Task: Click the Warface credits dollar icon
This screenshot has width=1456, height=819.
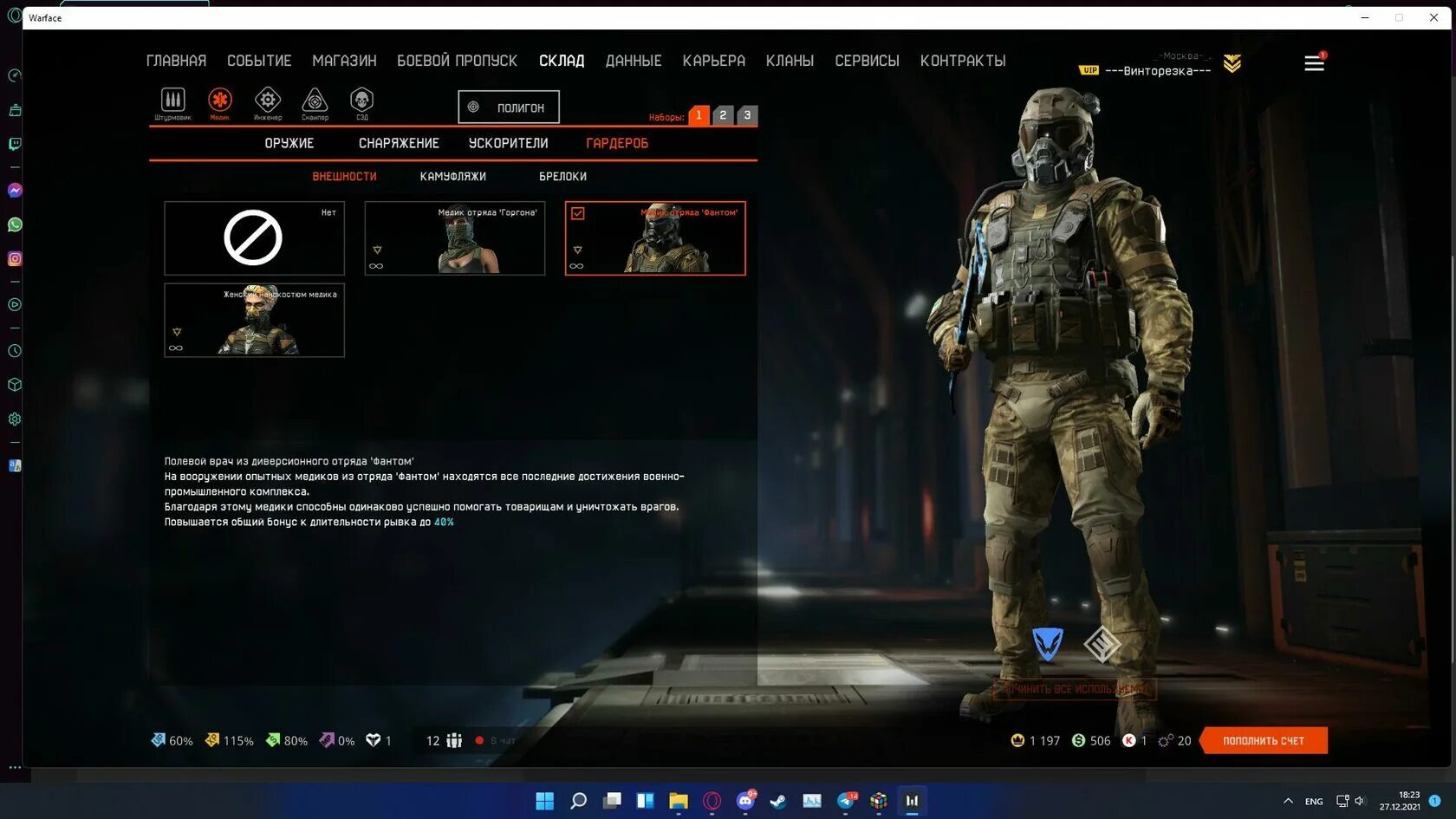Action: coord(1077,740)
